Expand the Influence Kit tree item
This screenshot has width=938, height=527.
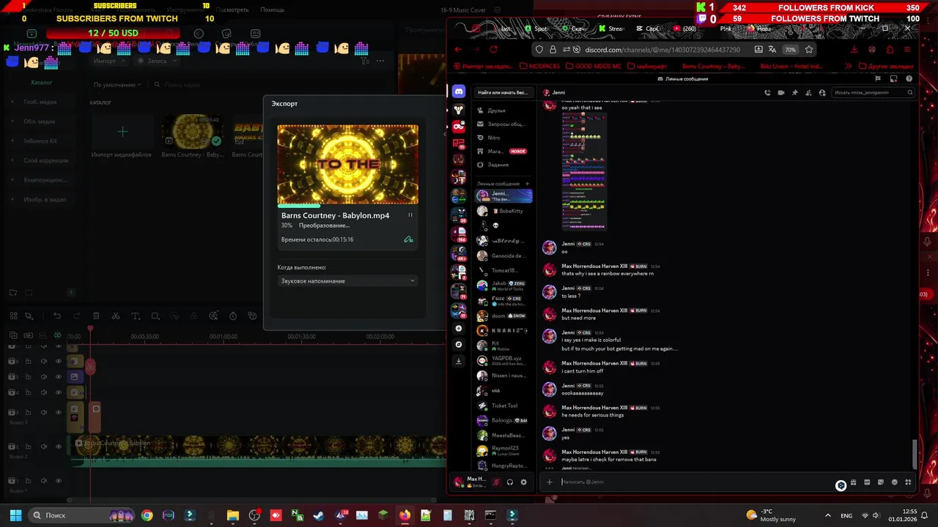[x=12, y=141]
